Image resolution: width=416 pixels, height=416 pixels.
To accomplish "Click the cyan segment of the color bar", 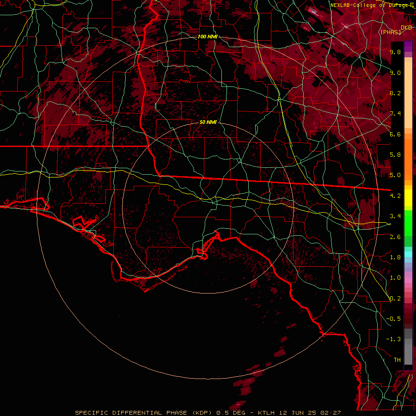I will pyautogui.click(x=408, y=254).
